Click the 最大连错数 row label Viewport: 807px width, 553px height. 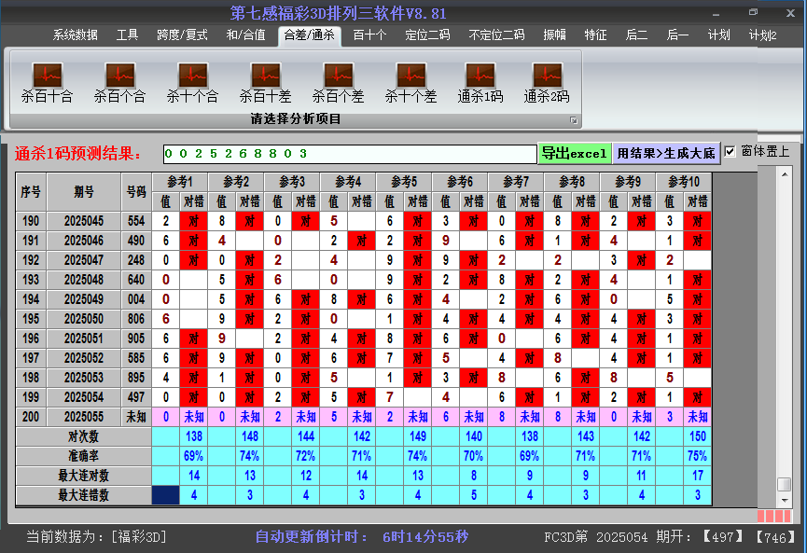83,495
